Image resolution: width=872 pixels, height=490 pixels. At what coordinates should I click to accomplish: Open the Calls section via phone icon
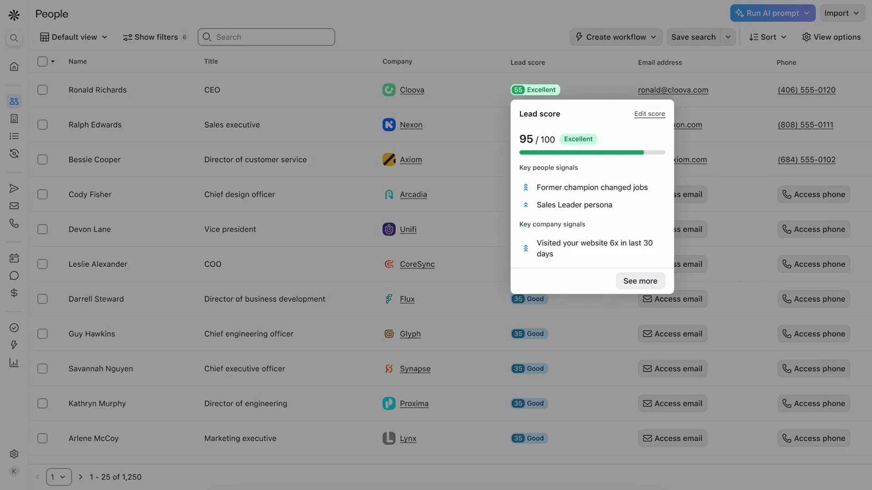14,223
